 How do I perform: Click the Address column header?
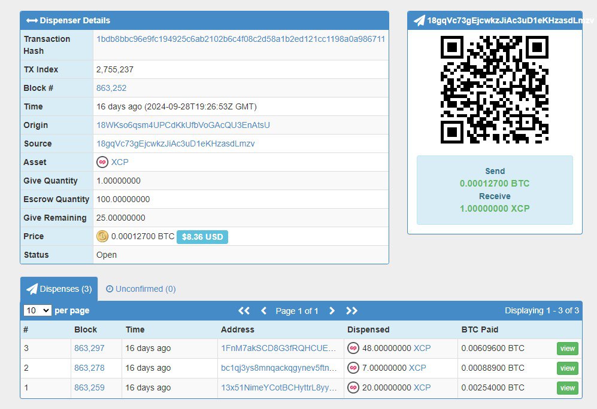click(x=238, y=329)
